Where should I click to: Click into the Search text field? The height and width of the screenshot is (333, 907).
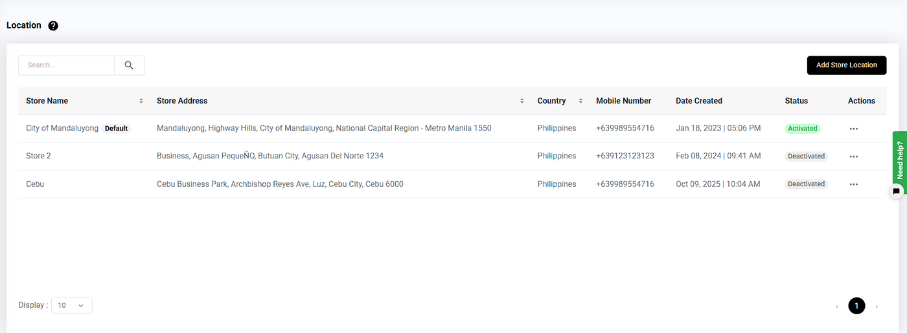pyautogui.click(x=67, y=65)
